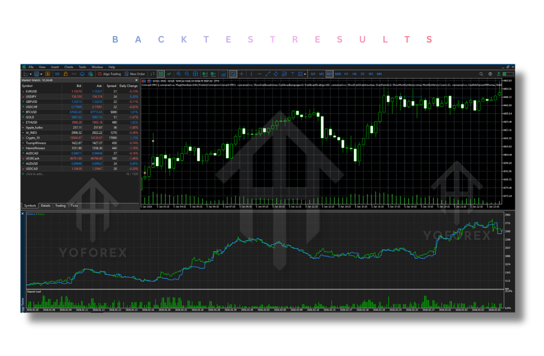The image size is (544, 356).
Task: Close the Market Watch panel
Action: point(136,80)
